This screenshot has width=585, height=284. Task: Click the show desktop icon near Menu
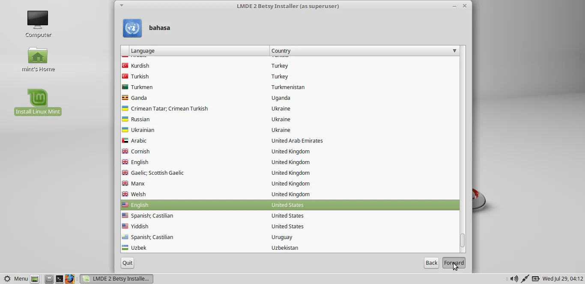(34, 278)
